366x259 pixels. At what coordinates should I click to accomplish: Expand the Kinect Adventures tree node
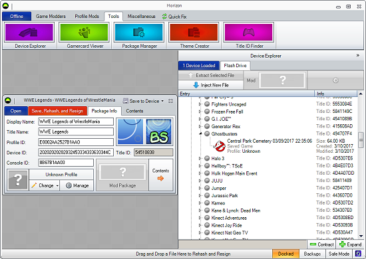[x=200, y=218]
